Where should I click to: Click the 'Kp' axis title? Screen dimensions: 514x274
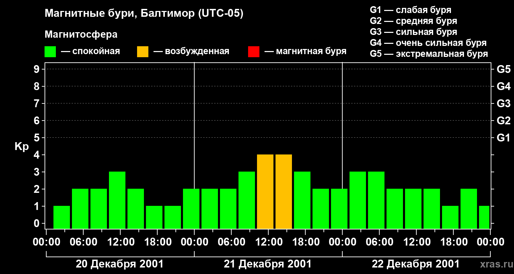pyautogui.click(x=22, y=147)
